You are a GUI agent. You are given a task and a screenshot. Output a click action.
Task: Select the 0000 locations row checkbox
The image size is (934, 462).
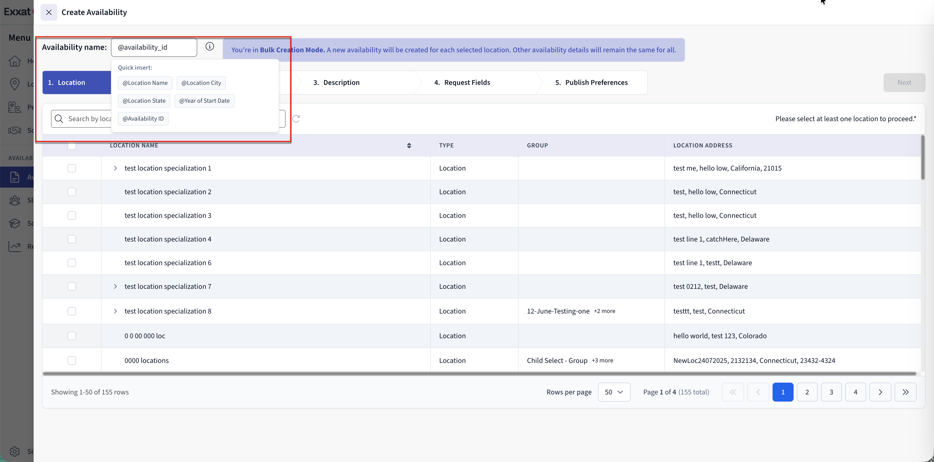click(72, 361)
